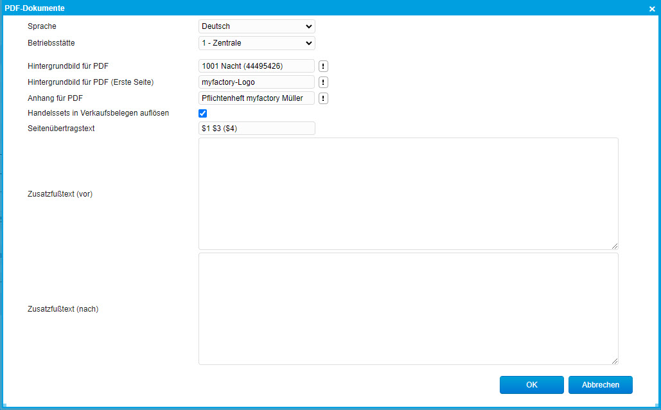Grab resize handle of Zusatzfußtext (vor) box
The width and height of the screenshot is (661, 410).
pos(615,245)
